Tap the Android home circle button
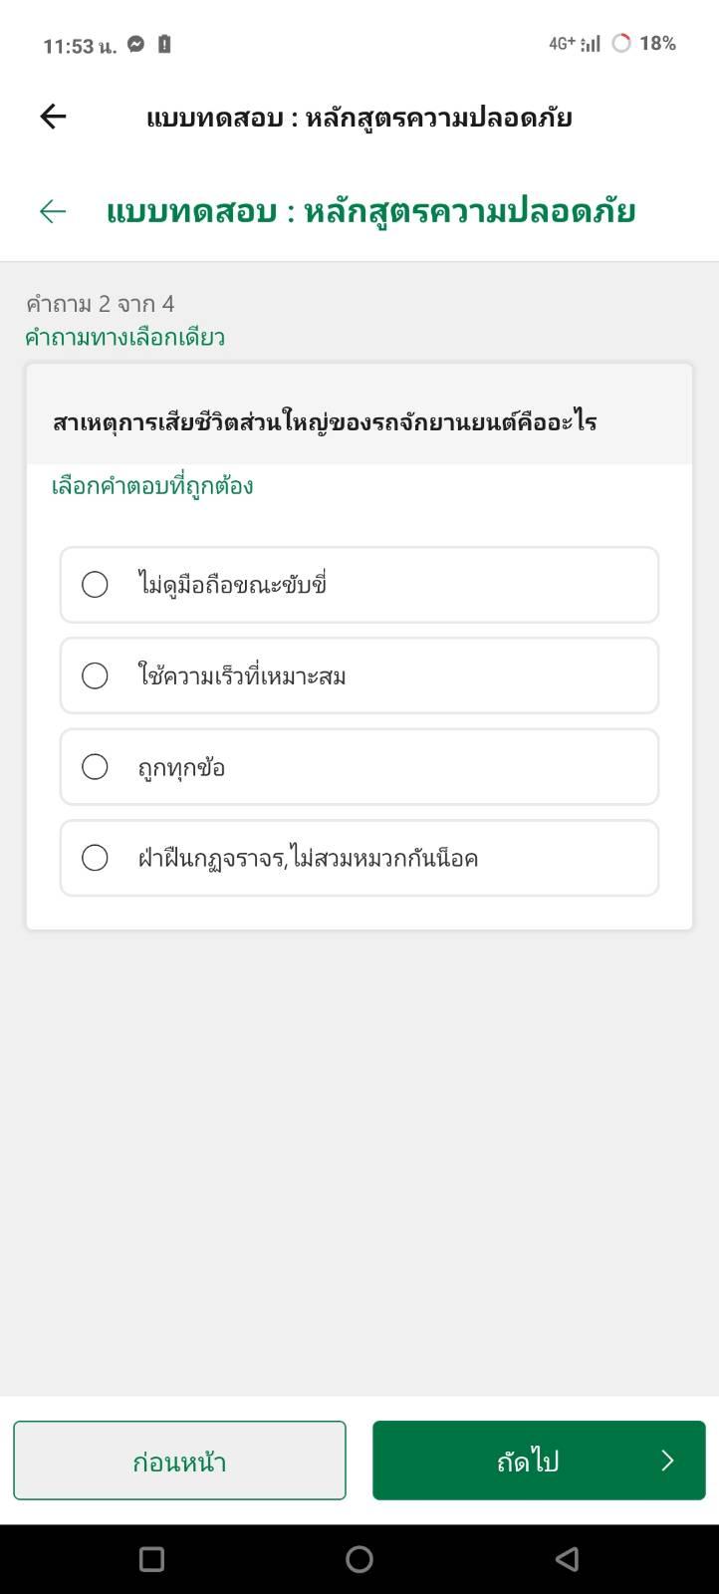This screenshot has width=719, height=1594. pos(359,1559)
